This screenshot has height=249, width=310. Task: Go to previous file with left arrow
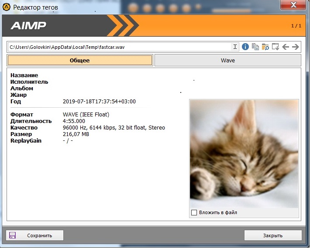[286, 47]
